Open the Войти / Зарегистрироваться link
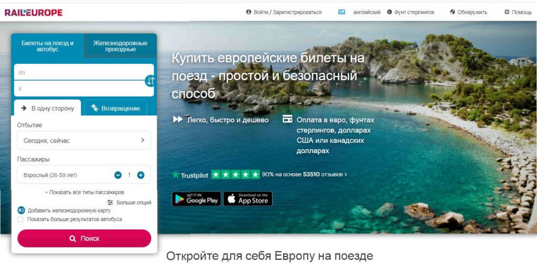 click(284, 12)
